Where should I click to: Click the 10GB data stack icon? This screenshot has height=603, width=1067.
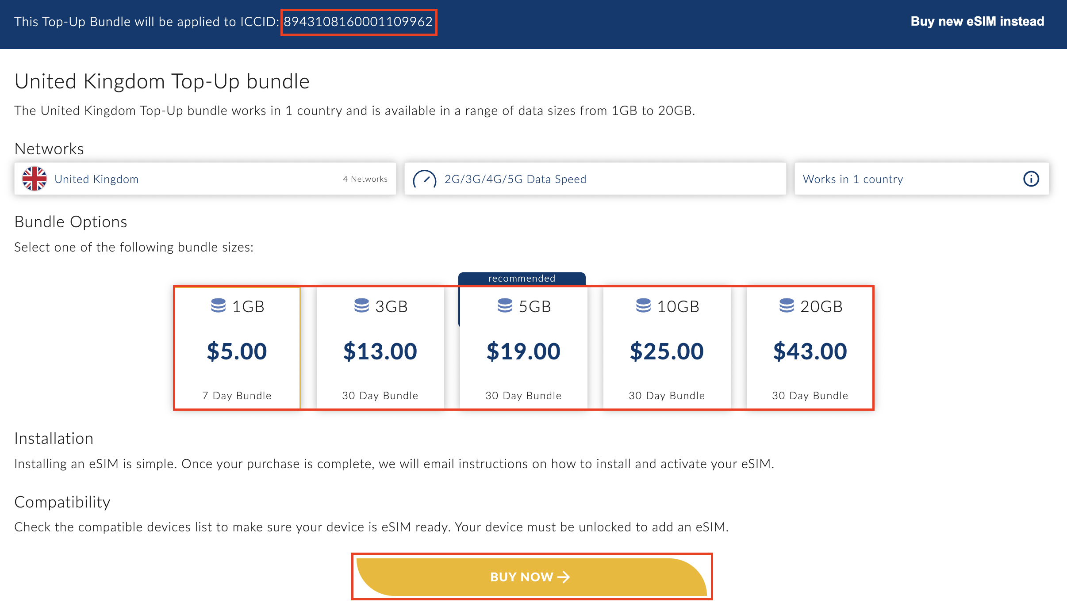click(x=643, y=305)
